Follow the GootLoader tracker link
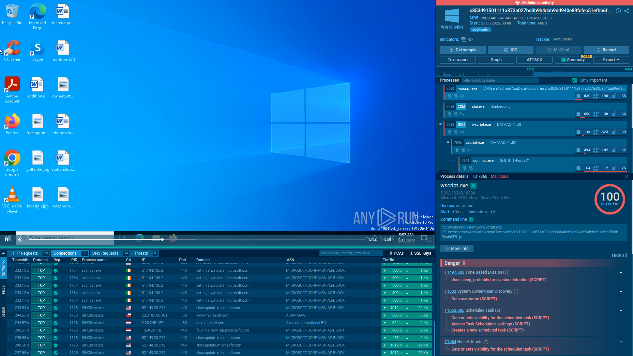 pyautogui.click(x=562, y=39)
